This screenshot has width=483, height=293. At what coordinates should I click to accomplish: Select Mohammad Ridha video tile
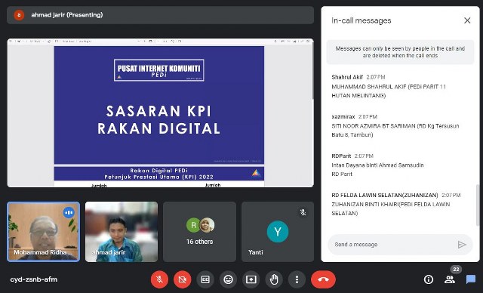coord(44,232)
